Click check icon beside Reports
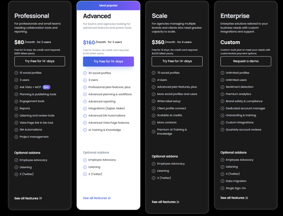The height and width of the screenshot is (216, 283). [16, 108]
